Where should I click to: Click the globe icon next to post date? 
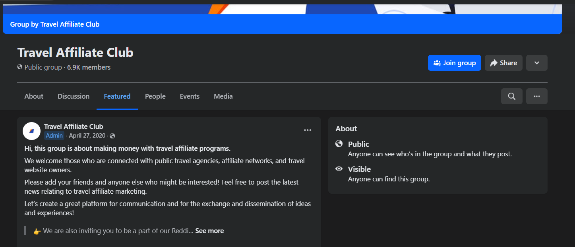click(112, 136)
